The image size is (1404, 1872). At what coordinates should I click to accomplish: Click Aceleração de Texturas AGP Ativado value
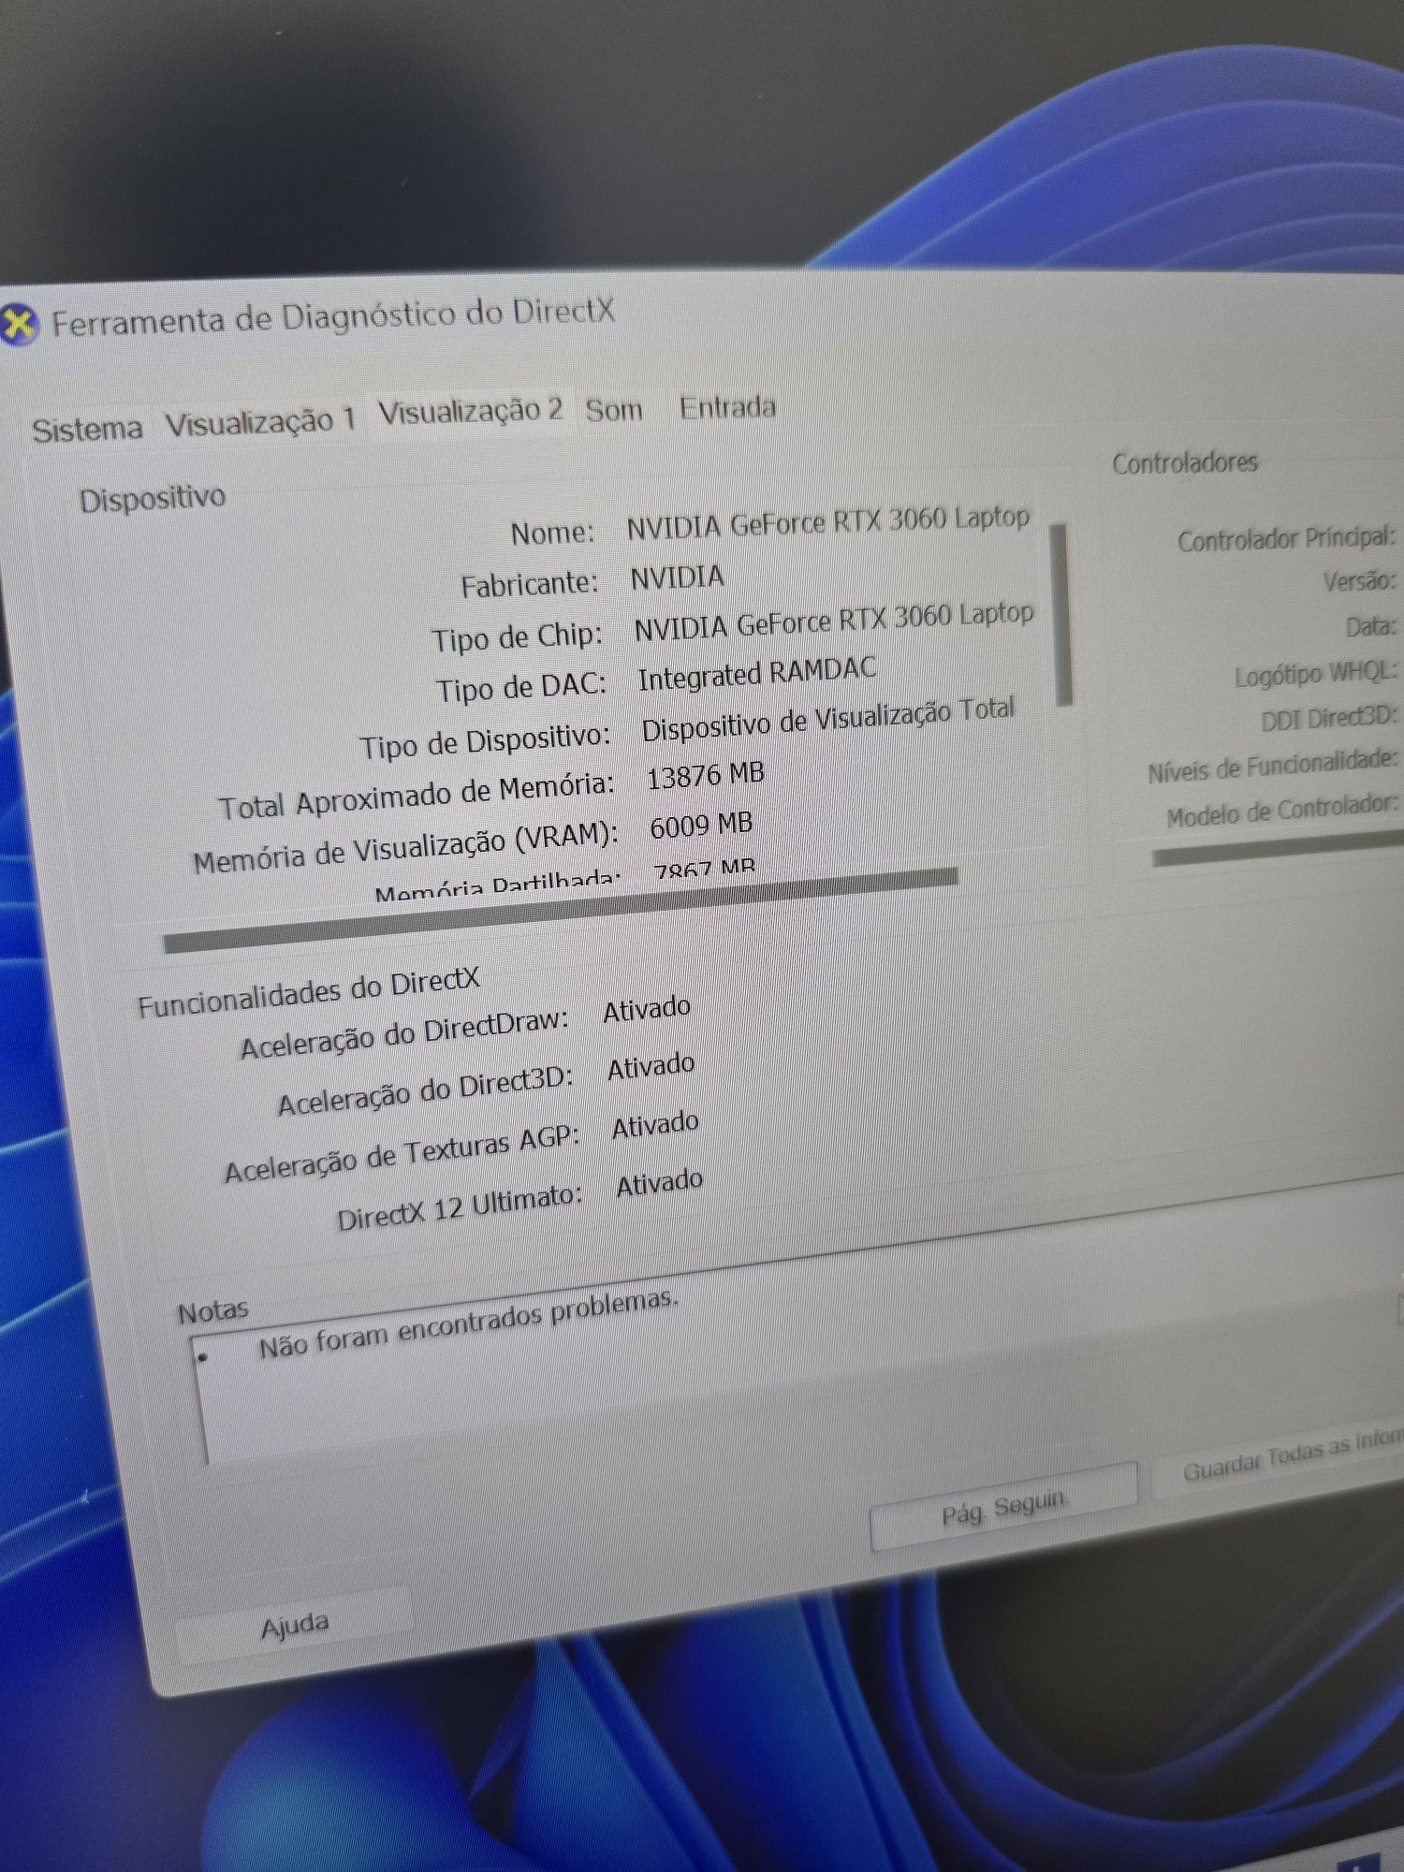tap(655, 1125)
